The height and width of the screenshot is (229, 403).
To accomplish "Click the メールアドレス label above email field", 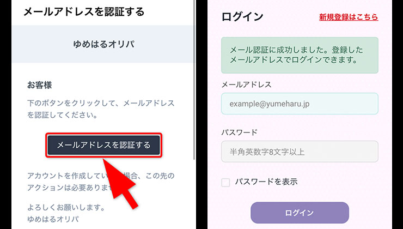I will (247, 85).
